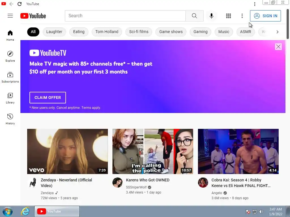Open Explore in the sidebar
Image resolution: width=290 pixels, height=217 pixels.
[10, 56]
